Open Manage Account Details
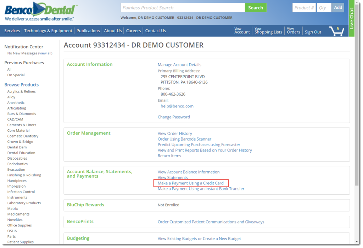 tap(179, 65)
